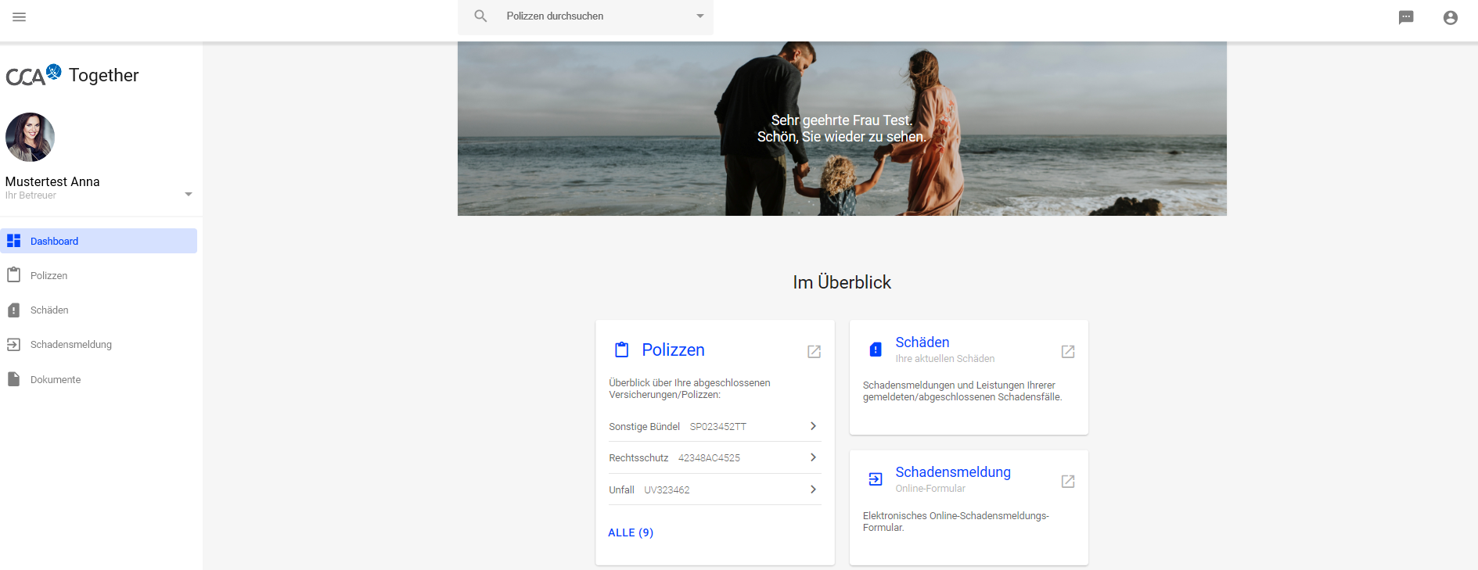Open the Sonstige Bündel SP023452TT policy row
Screen dimensions: 1478x570
pyautogui.click(x=714, y=426)
